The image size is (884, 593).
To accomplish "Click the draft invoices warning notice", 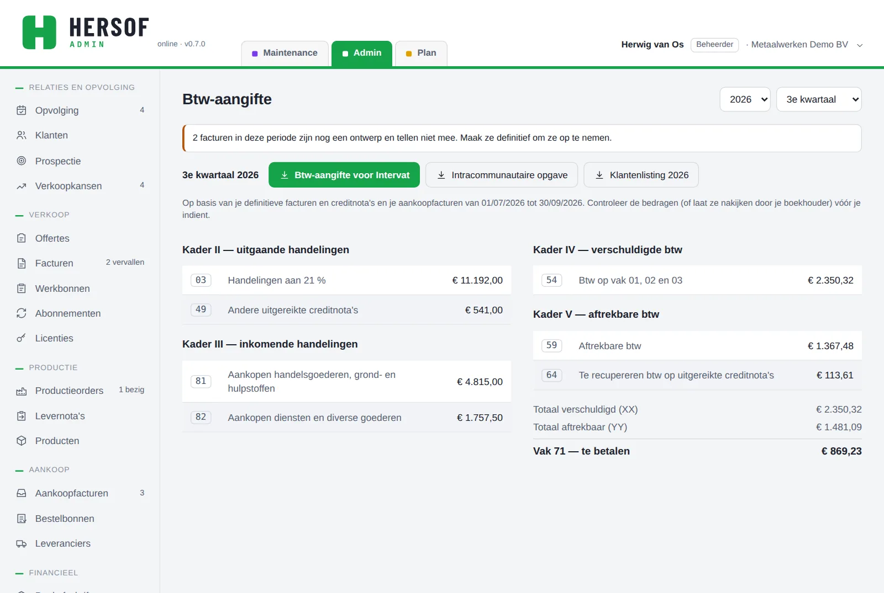I will (x=522, y=138).
